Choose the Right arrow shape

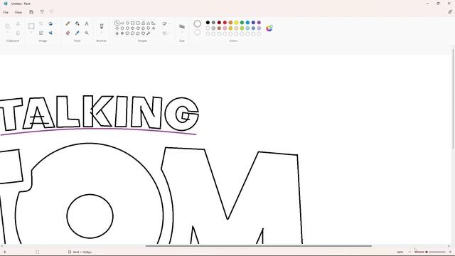pos(133,28)
